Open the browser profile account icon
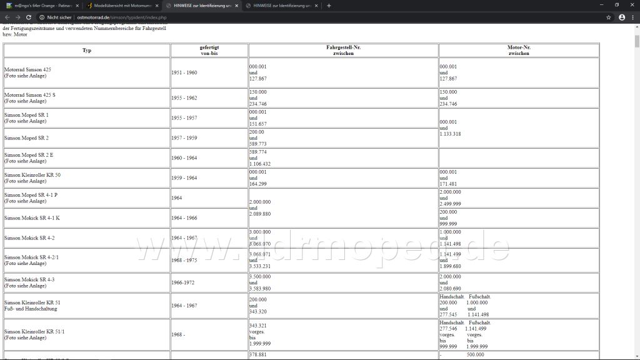 coord(622,17)
